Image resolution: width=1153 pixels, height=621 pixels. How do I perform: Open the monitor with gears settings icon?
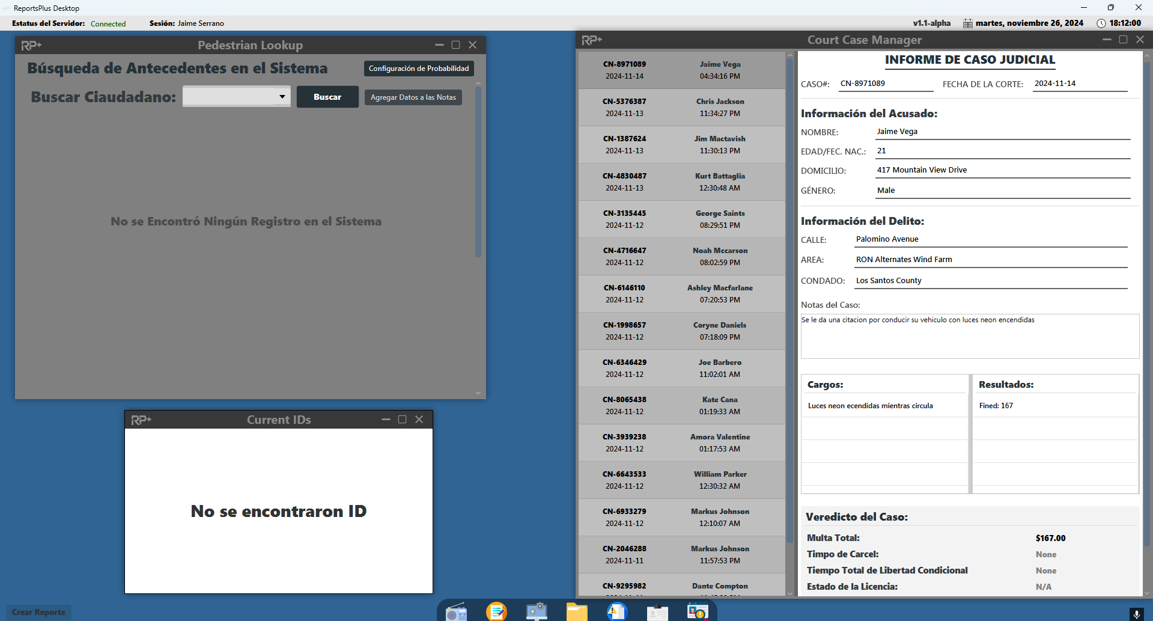(537, 612)
